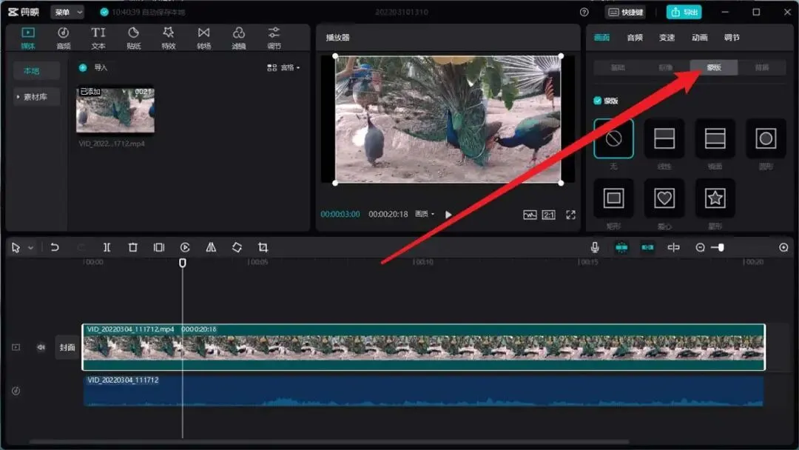
Task: Select the rectangle (矩形) mask
Action: pyautogui.click(x=613, y=198)
